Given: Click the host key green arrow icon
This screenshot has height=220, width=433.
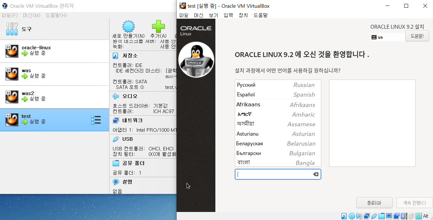Looking at the screenshot, I should click(419, 216).
